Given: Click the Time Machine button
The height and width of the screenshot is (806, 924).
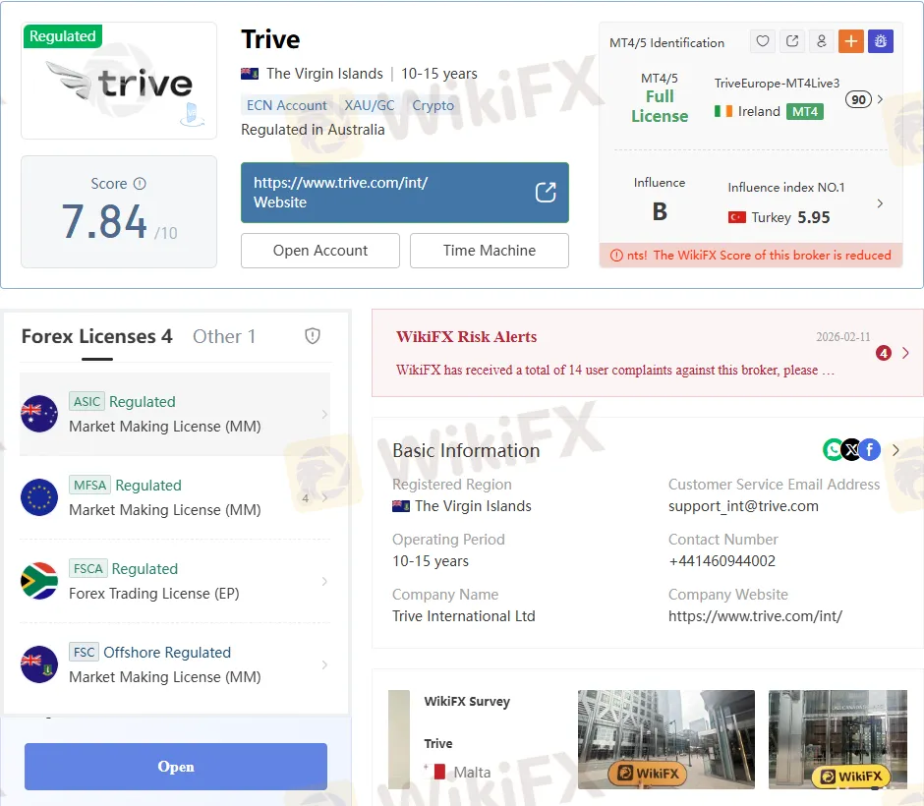Looking at the screenshot, I should click(490, 251).
